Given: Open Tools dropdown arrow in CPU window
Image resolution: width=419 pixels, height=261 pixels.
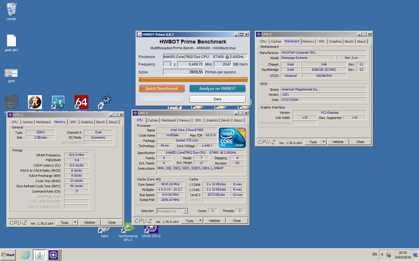Looking at the screenshot, I should tap(200, 221).
